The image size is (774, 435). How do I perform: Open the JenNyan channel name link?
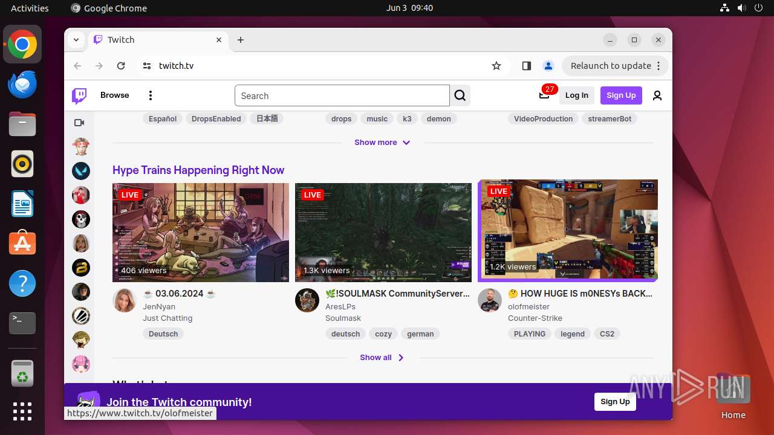[159, 307]
